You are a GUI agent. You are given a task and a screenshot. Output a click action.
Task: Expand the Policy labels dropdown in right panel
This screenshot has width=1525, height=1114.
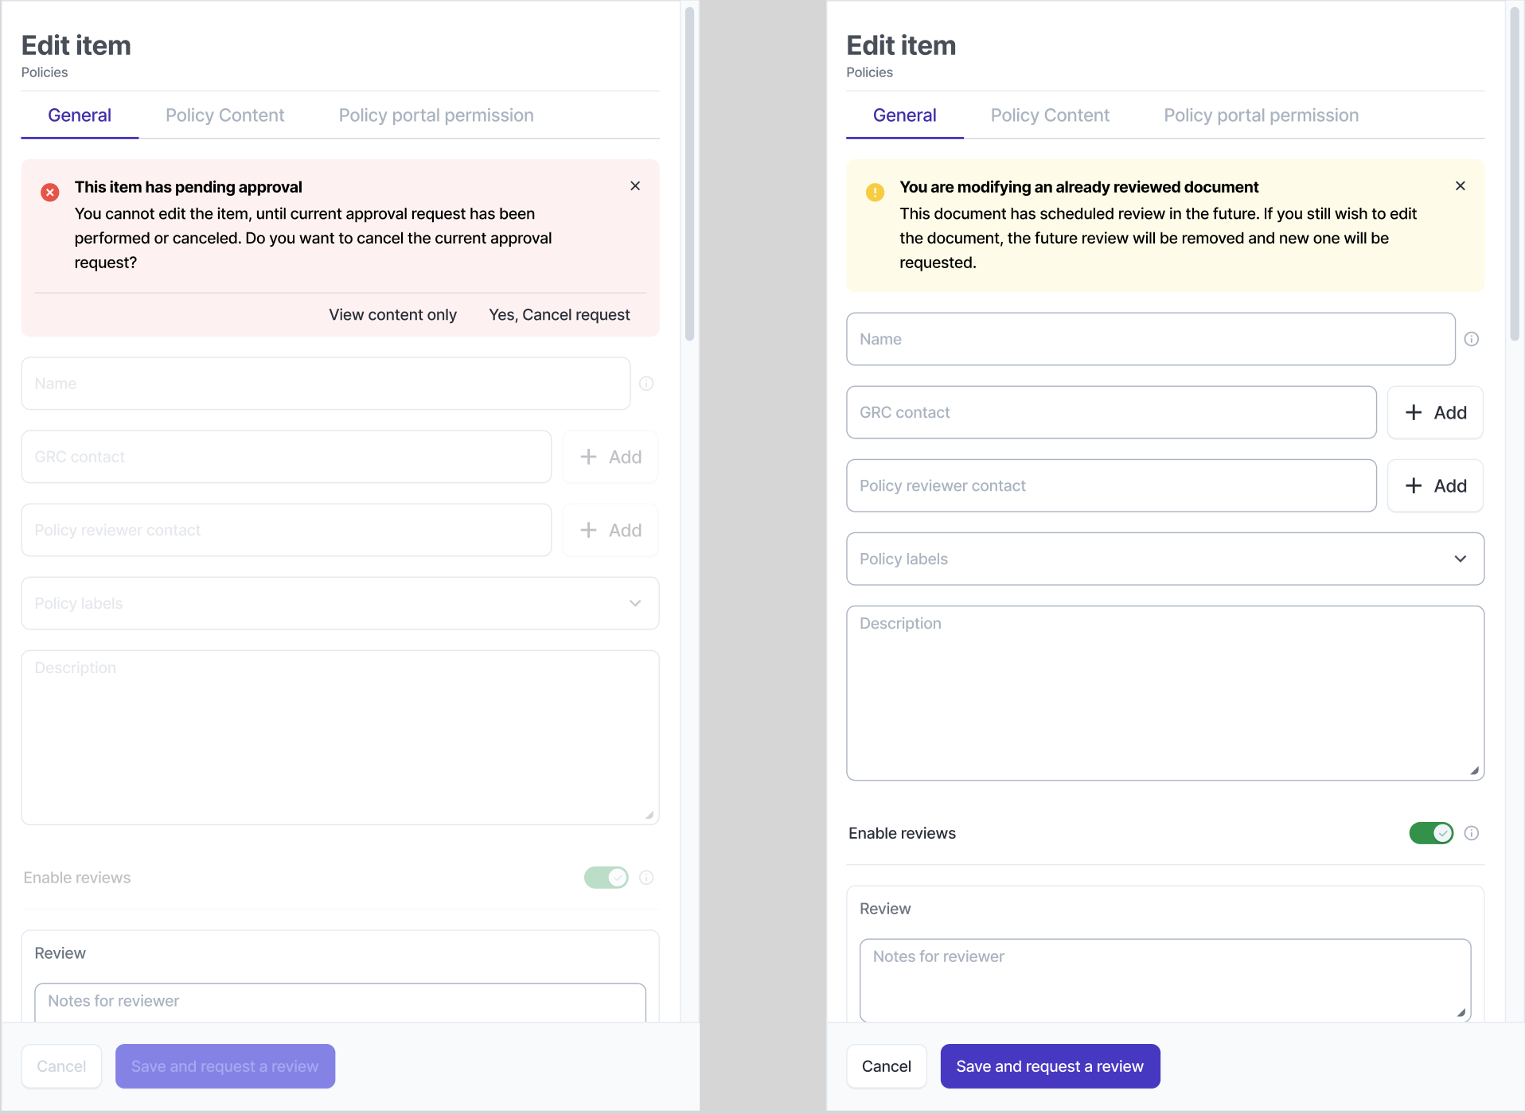[x=1165, y=559]
